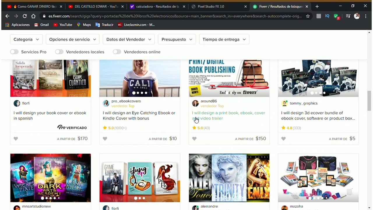The width and height of the screenshot is (373, 210).
Task: Favorite the pro_ebookcovers gig with the heart
Action: pos(105,139)
